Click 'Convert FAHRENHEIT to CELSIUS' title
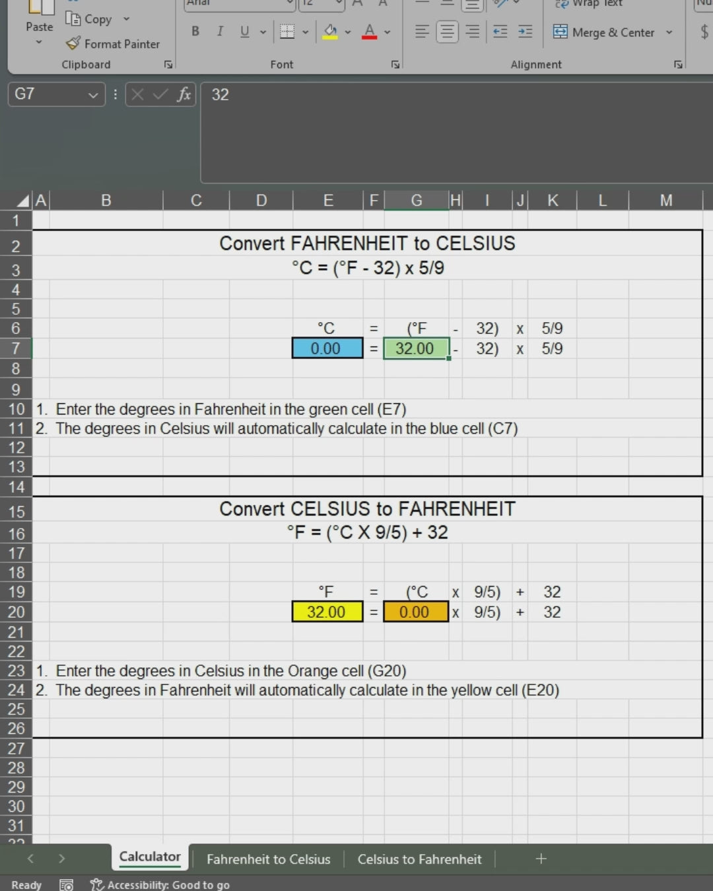 tap(367, 244)
